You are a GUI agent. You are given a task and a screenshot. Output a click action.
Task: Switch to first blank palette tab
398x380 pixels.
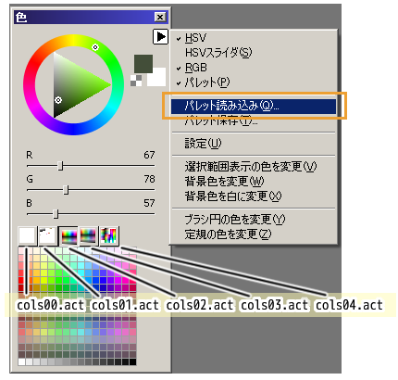click(28, 235)
